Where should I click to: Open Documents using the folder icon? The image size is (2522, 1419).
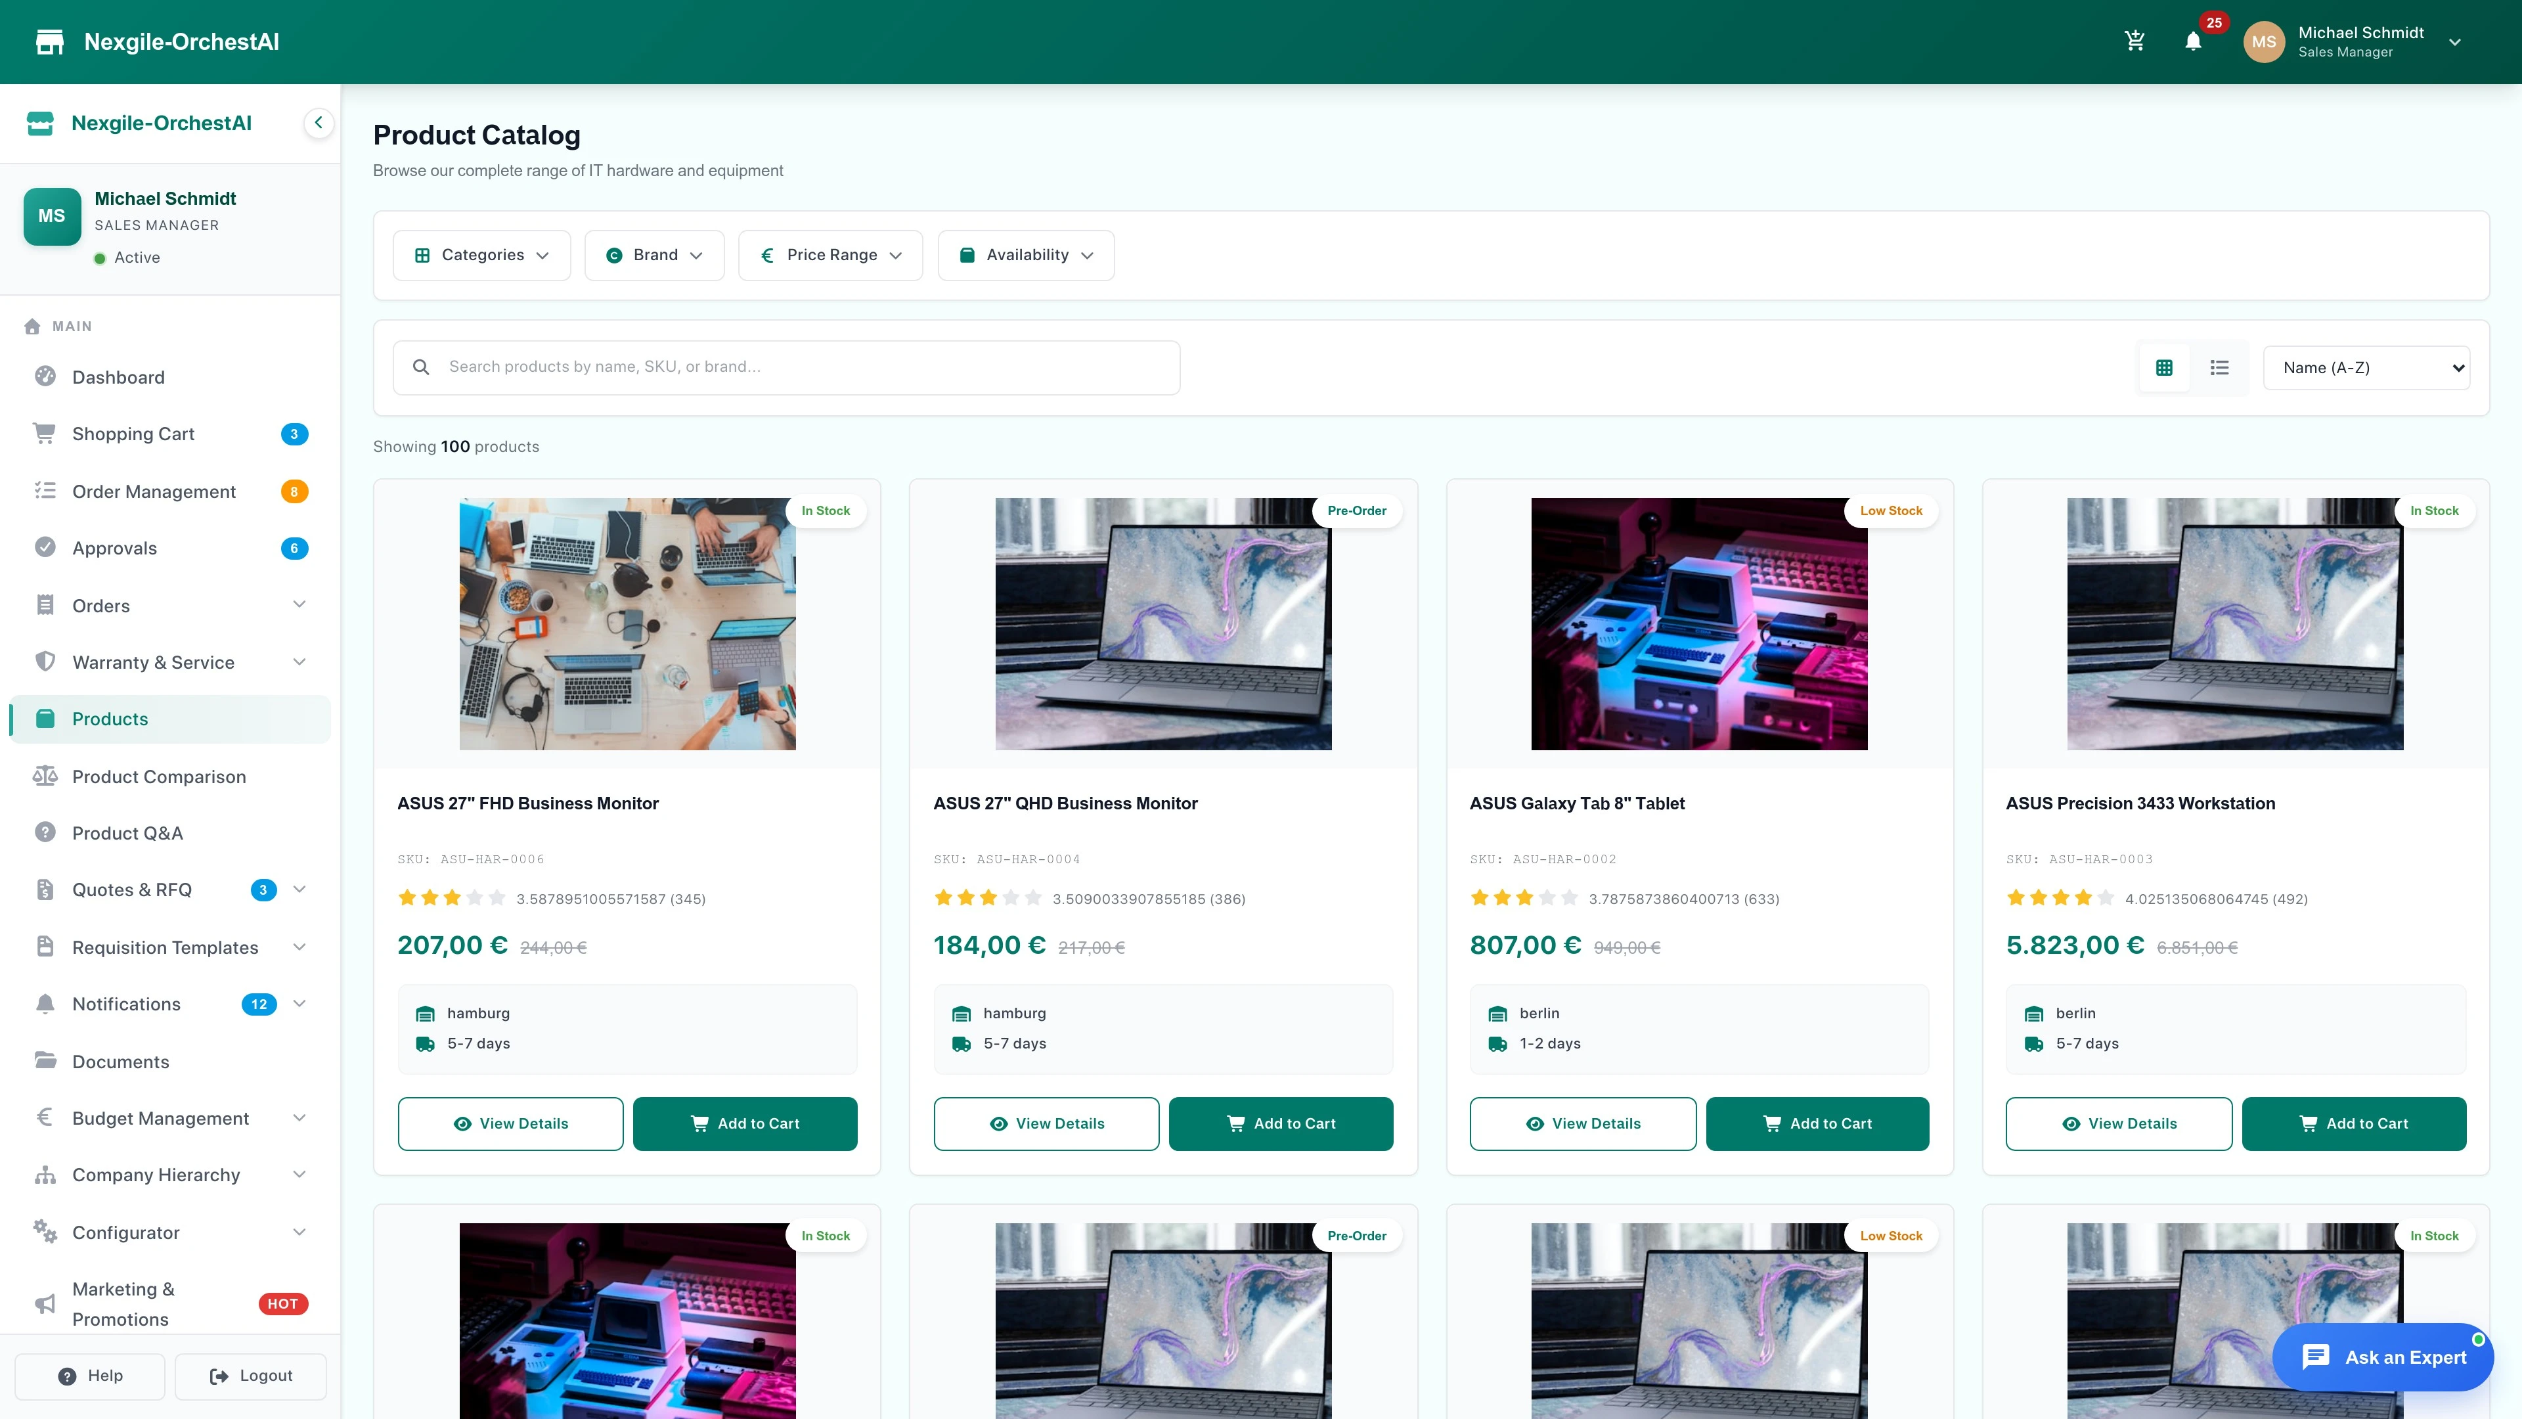(x=45, y=1060)
